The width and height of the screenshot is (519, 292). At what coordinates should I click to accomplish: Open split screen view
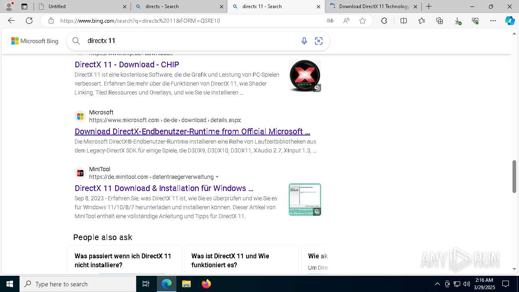[403, 21]
